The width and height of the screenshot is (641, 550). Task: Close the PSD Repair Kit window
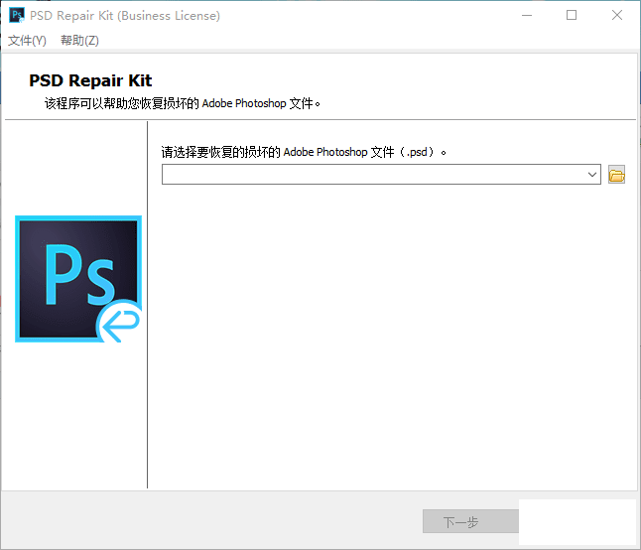[x=617, y=15]
